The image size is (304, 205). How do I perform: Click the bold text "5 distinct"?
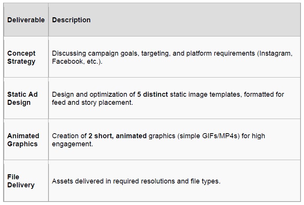coord(152,94)
